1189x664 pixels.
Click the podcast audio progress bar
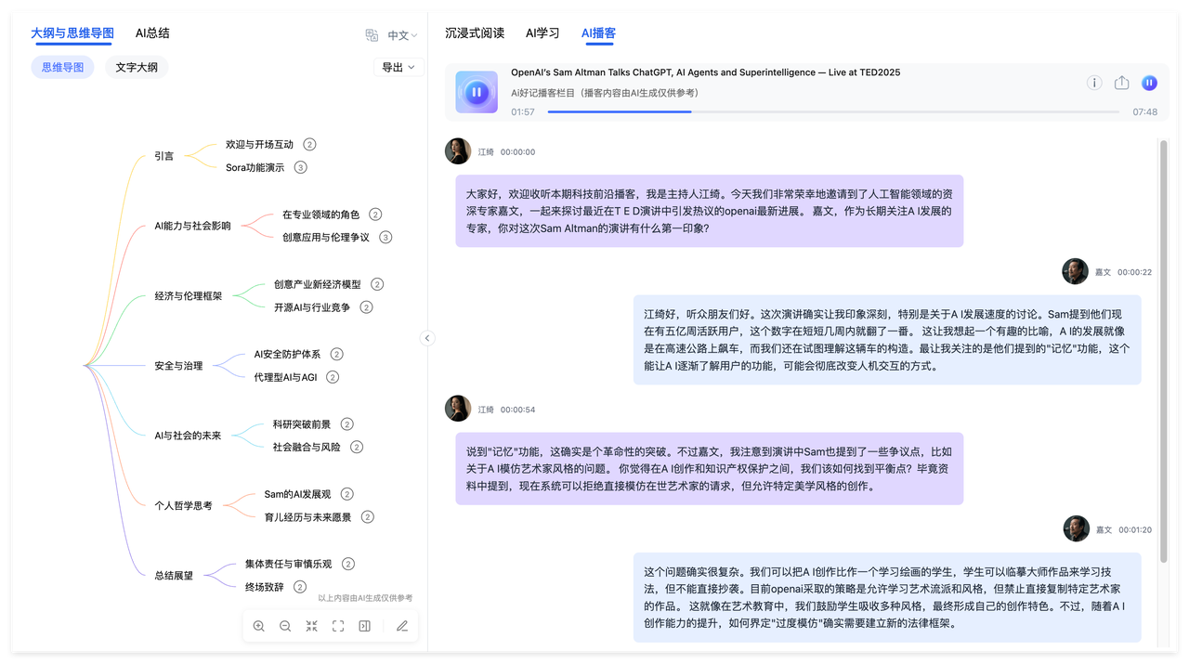tap(832, 111)
